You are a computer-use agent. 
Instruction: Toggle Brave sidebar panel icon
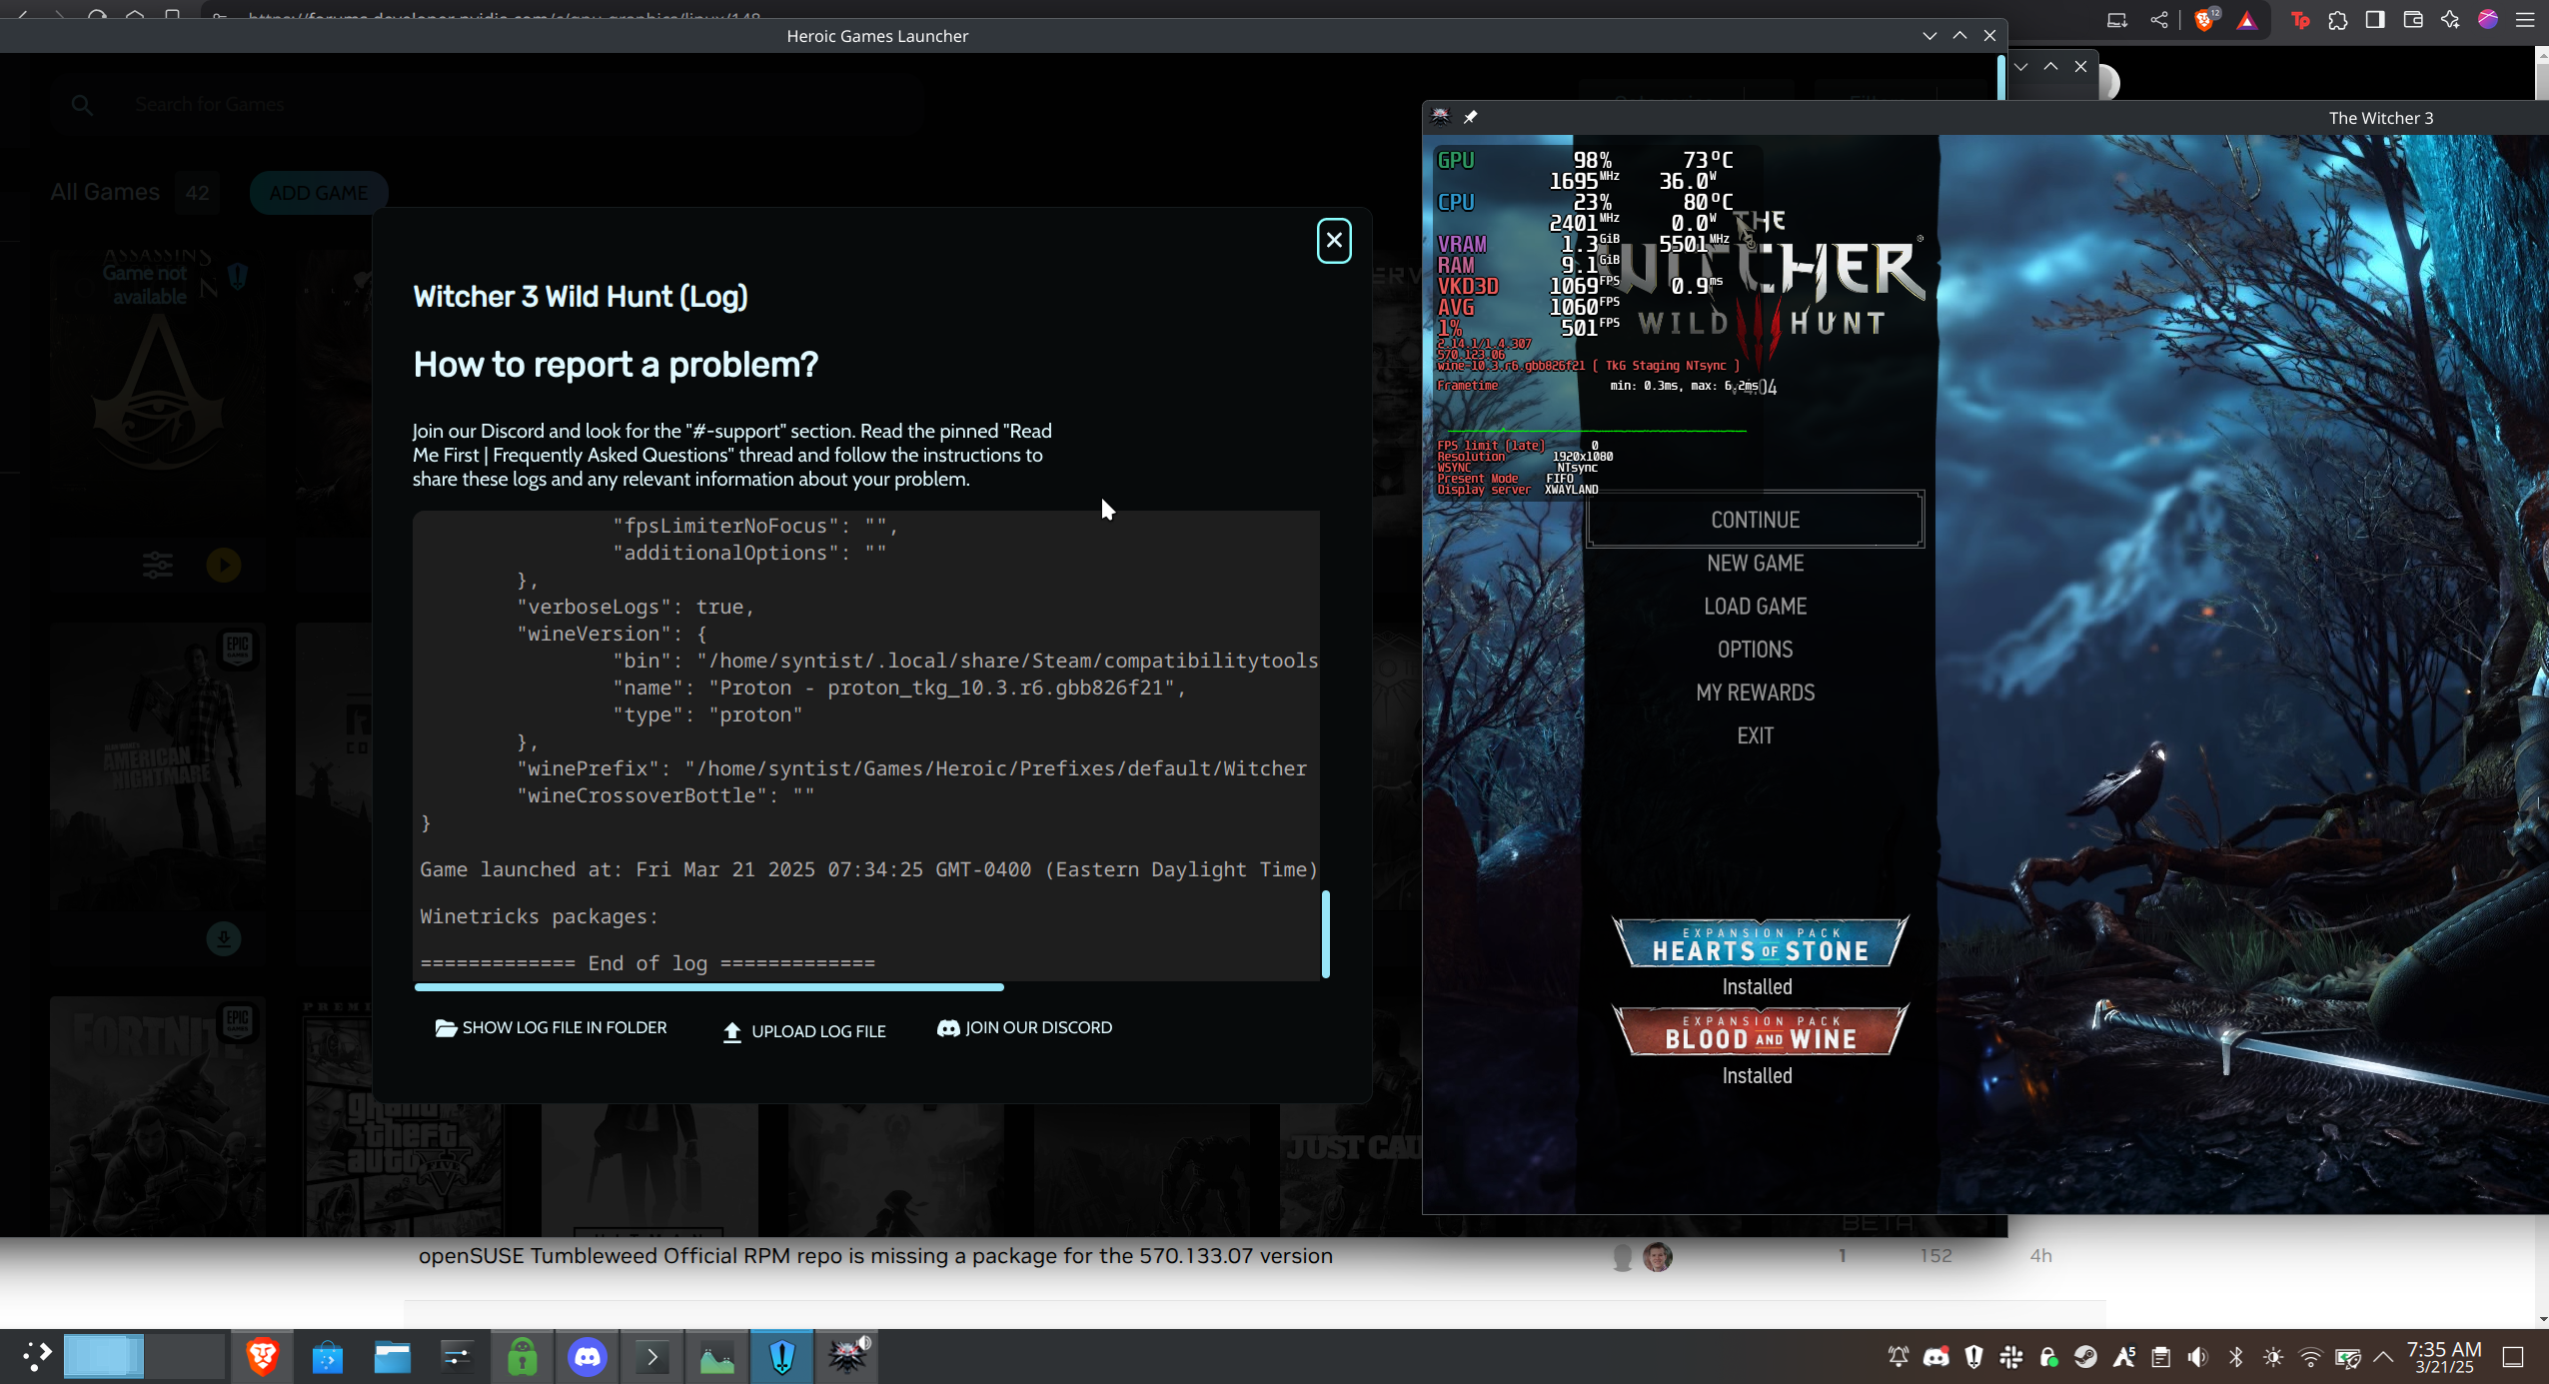[x=2375, y=20]
